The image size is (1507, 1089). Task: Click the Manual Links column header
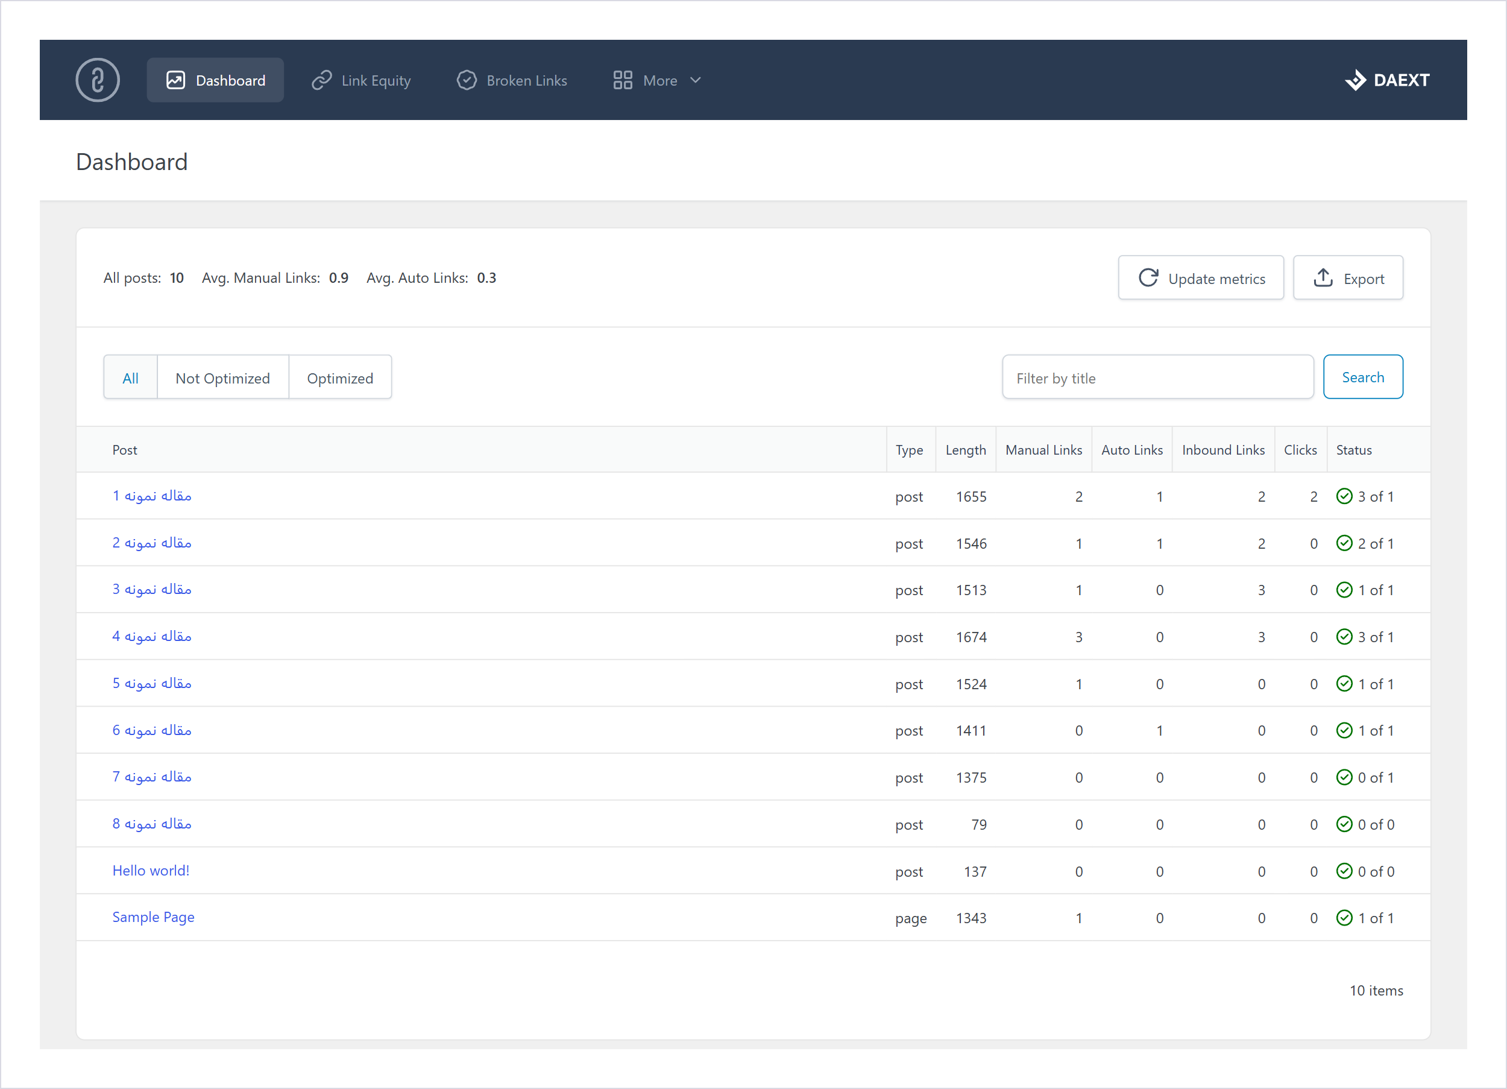pyautogui.click(x=1044, y=450)
